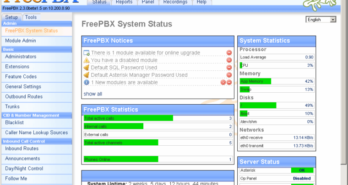348x185 pixels.
Task: Click the upgrade icon beside module available notice
Action: click(87, 53)
